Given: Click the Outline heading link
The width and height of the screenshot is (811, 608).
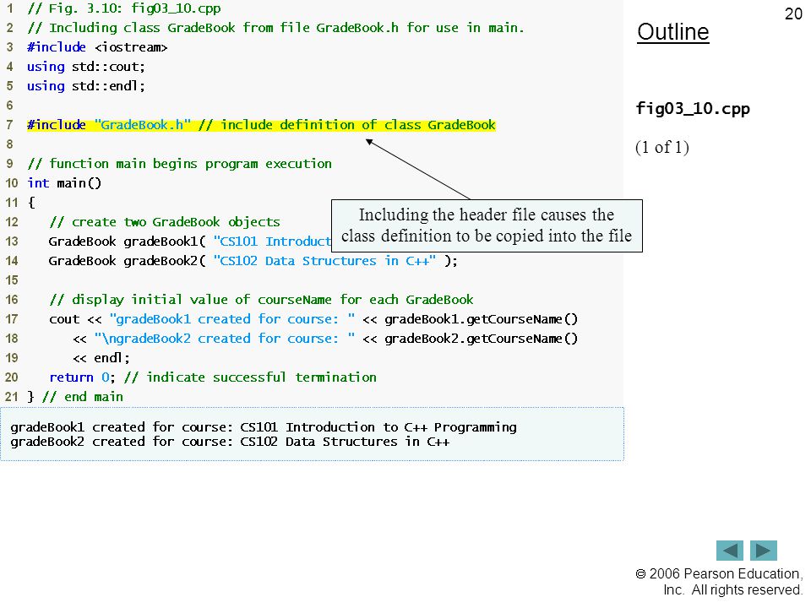Looking at the screenshot, I should tap(673, 32).
